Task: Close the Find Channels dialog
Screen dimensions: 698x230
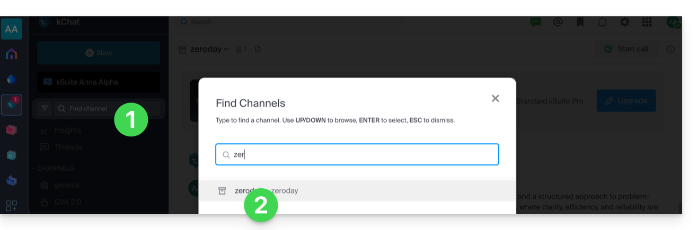Action: point(496,98)
